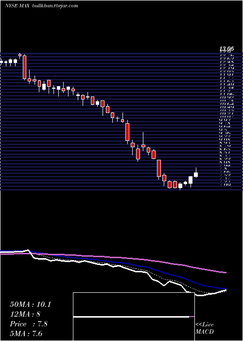Image resolution: width=243 pixels, height=341 pixels.
Task: Click the 5MA : 7.6 value
Action: coord(26,333)
